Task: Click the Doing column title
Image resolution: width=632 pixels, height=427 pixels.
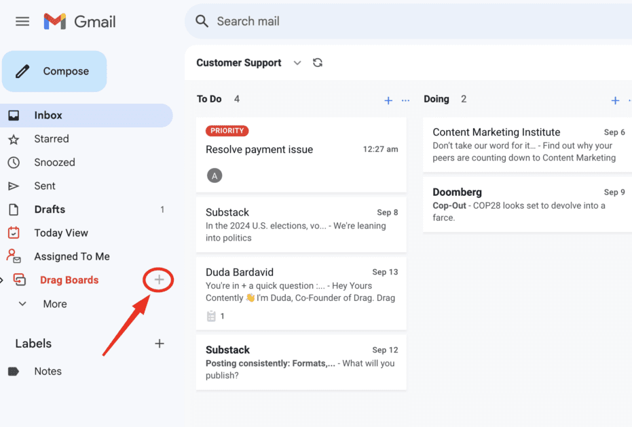Action: pos(436,99)
